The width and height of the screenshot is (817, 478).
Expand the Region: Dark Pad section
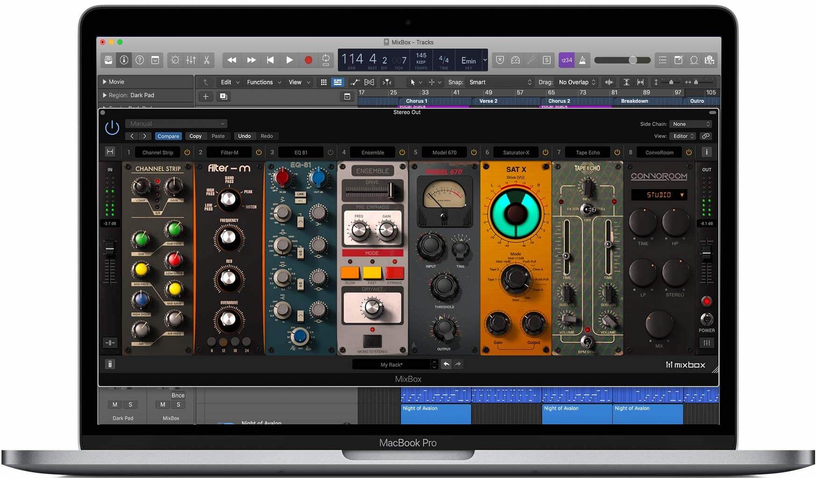(x=105, y=95)
